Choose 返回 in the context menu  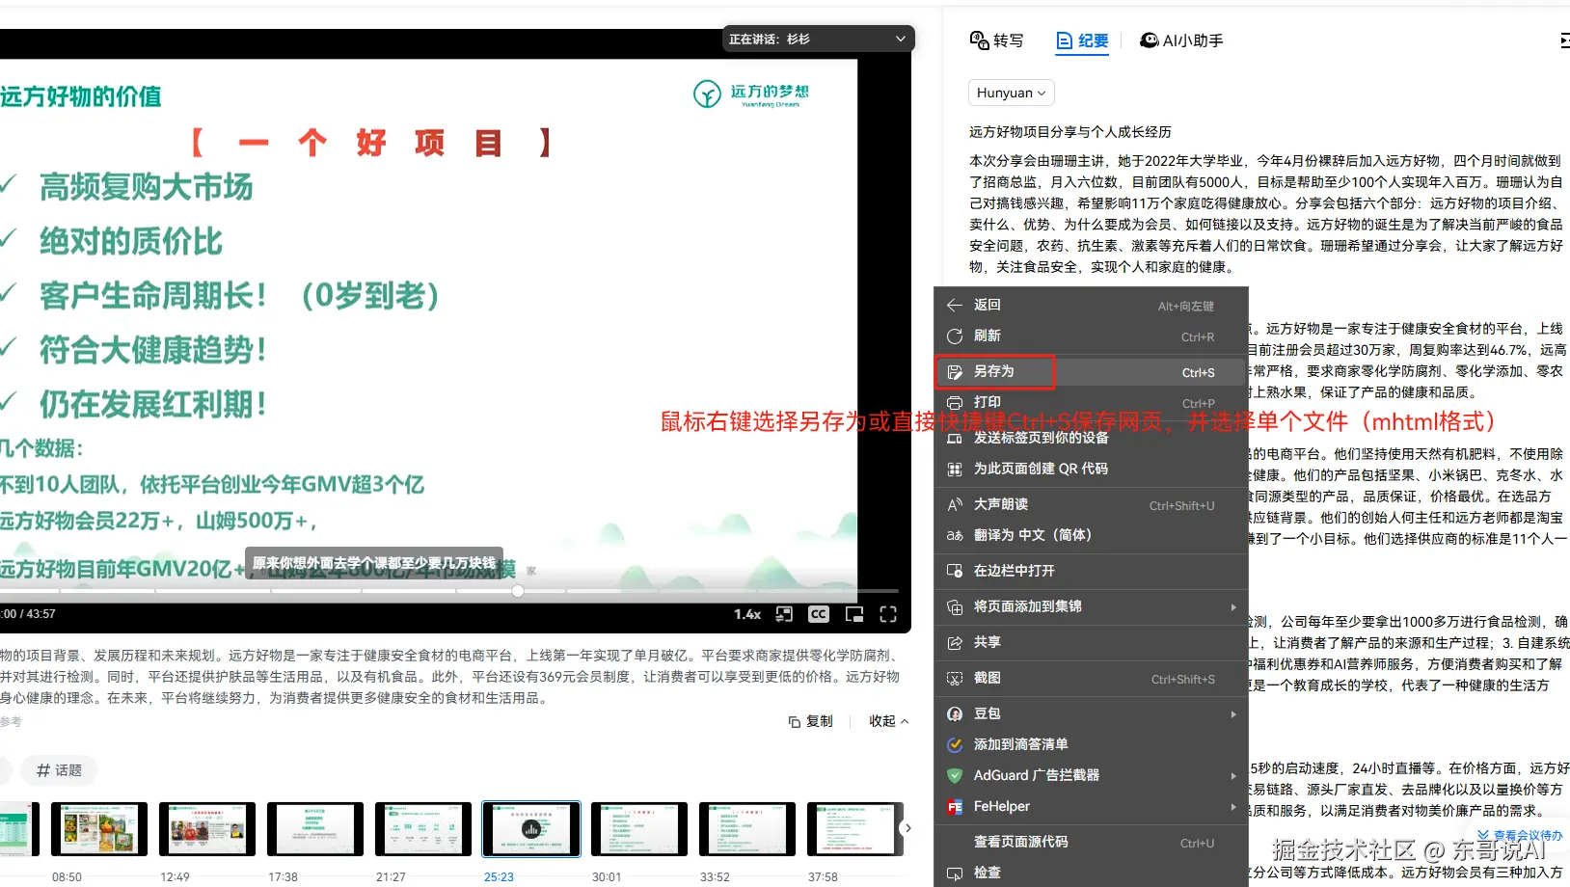(x=1091, y=305)
